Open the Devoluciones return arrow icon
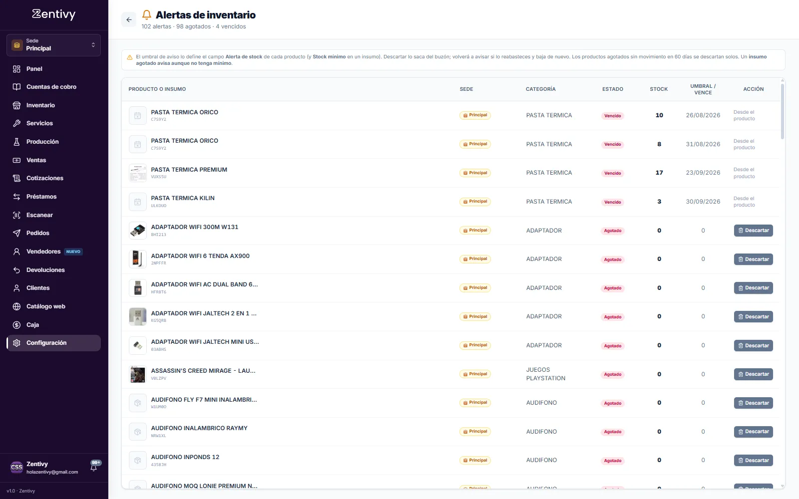The width and height of the screenshot is (799, 499). pyautogui.click(x=16, y=270)
